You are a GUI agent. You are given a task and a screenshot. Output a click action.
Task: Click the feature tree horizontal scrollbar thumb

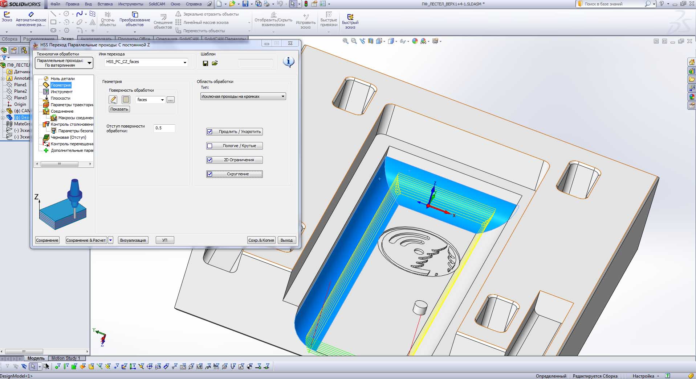[x=24, y=351]
